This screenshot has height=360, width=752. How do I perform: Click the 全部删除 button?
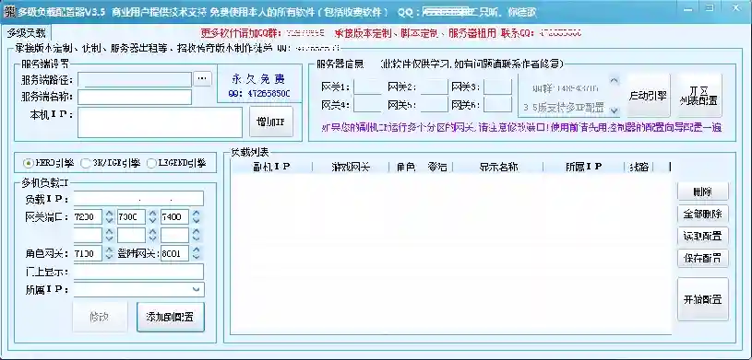point(702,214)
